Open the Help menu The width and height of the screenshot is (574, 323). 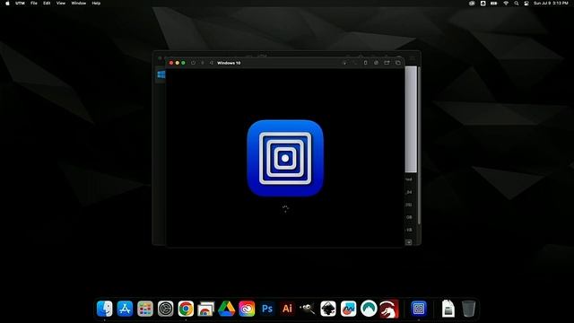[96, 4]
